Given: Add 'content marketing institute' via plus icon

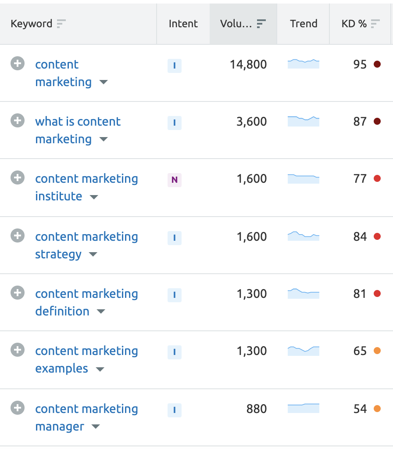Looking at the screenshot, I should click(18, 177).
